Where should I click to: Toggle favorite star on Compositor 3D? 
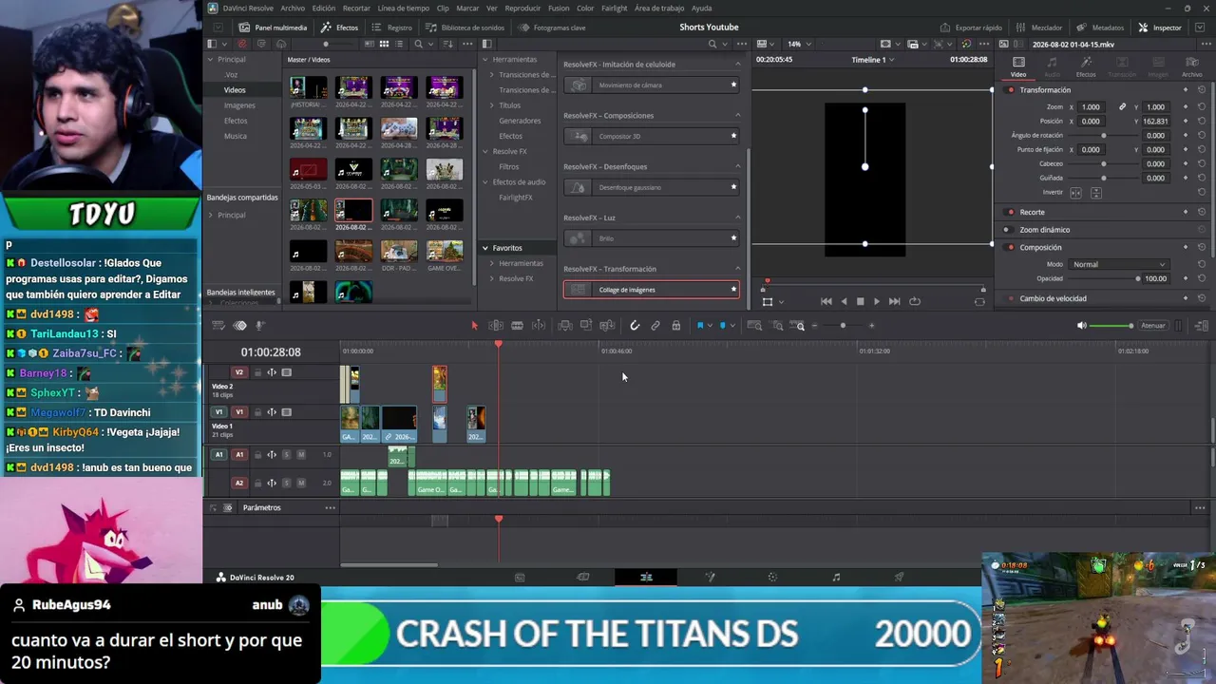(x=733, y=136)
